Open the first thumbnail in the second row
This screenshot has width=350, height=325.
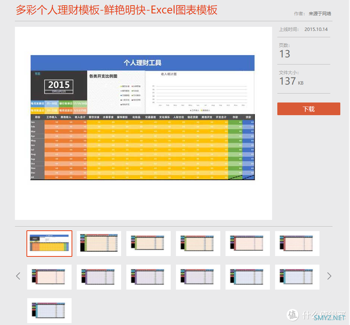tap(49, 277)
